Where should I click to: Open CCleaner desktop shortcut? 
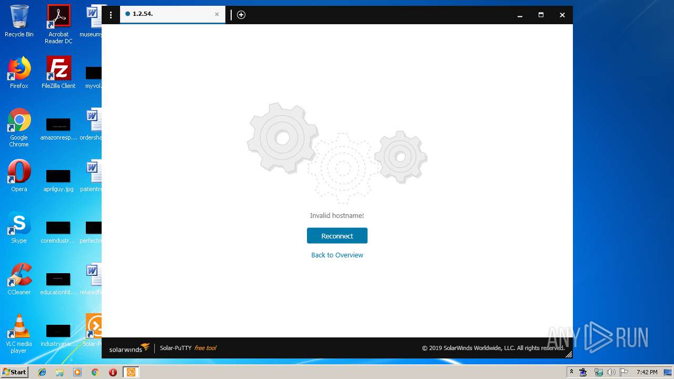pyautogui.click(x=19, y=279)
